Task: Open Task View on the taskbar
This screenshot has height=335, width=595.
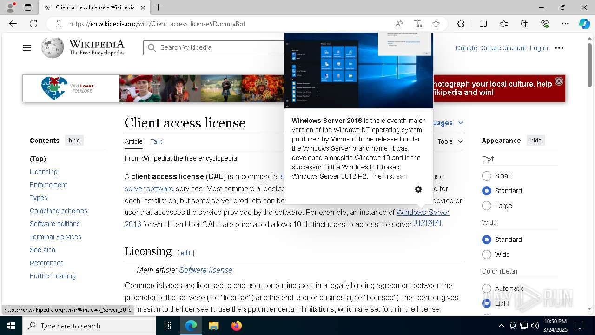Action: pos(167,326)
